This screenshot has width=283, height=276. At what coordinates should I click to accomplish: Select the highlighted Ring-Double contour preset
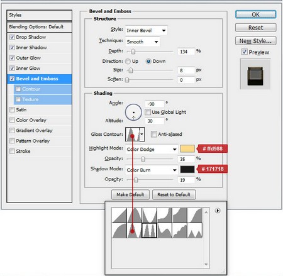click(x=149, y=231)
